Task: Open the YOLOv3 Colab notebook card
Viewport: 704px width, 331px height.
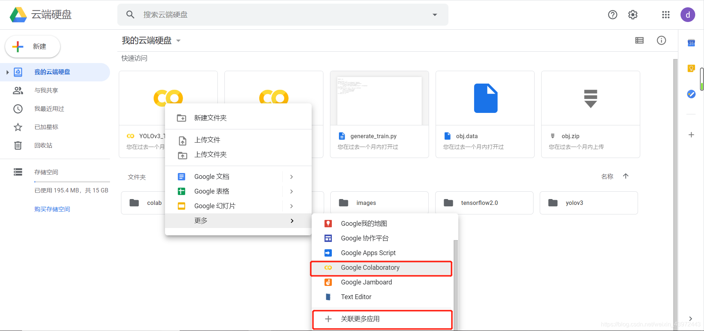Action: point(142,114)
